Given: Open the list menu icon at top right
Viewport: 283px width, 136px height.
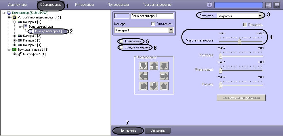Looking at the screenshot, I should tap(277, 5).
